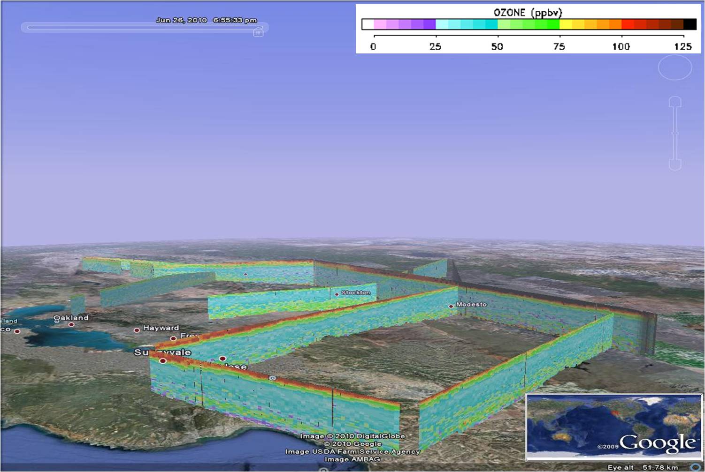
Task: Click Image USDA Farm Service Agency attribution
Action: point(352,451)
